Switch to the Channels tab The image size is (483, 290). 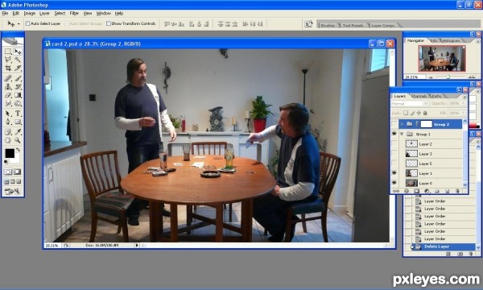(x=419, y=96)
